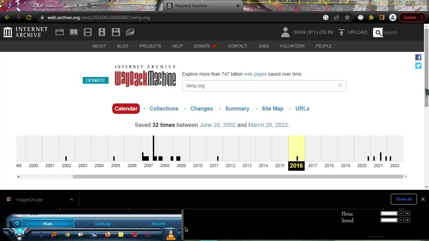The image size is (429, 241).
Task: Click the upload arrow icon
Action: 342,32
